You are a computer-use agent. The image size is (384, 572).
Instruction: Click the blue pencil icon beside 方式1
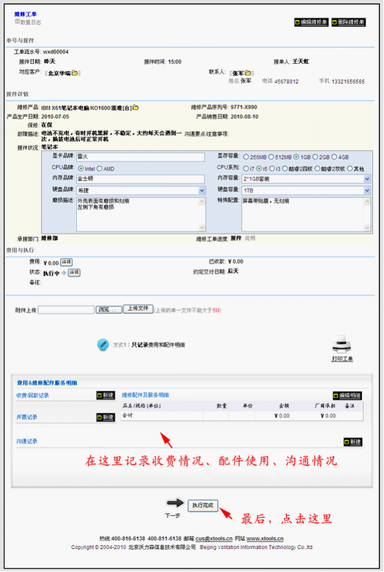pos(103,345)
